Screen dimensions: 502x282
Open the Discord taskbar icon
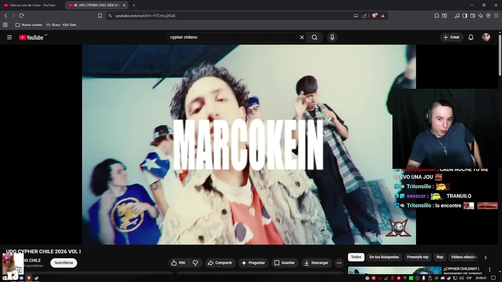21,278
